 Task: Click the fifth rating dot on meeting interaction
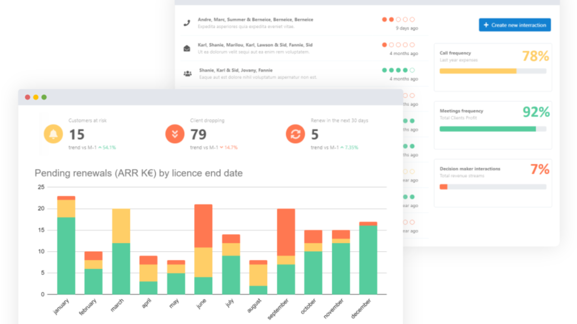coord(412,70)
